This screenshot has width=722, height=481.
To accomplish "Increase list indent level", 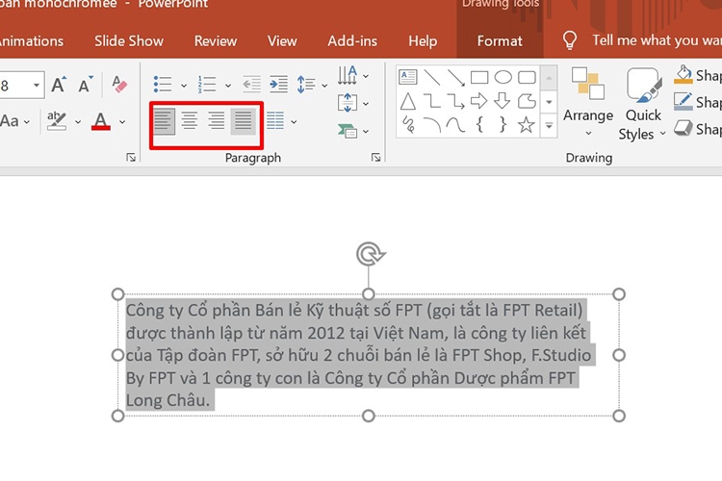I will (278, 85).
